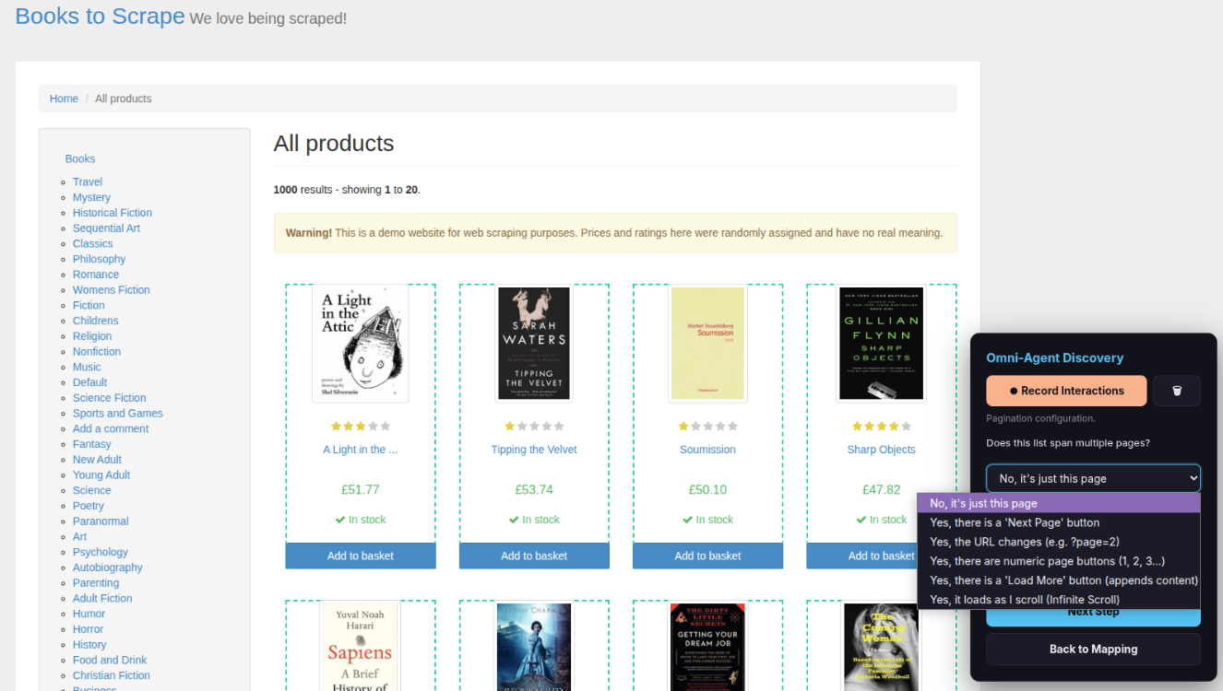Add A Light in the Attic to basket
This screenshot has height=691, width=1223.
tap(361, 556)
